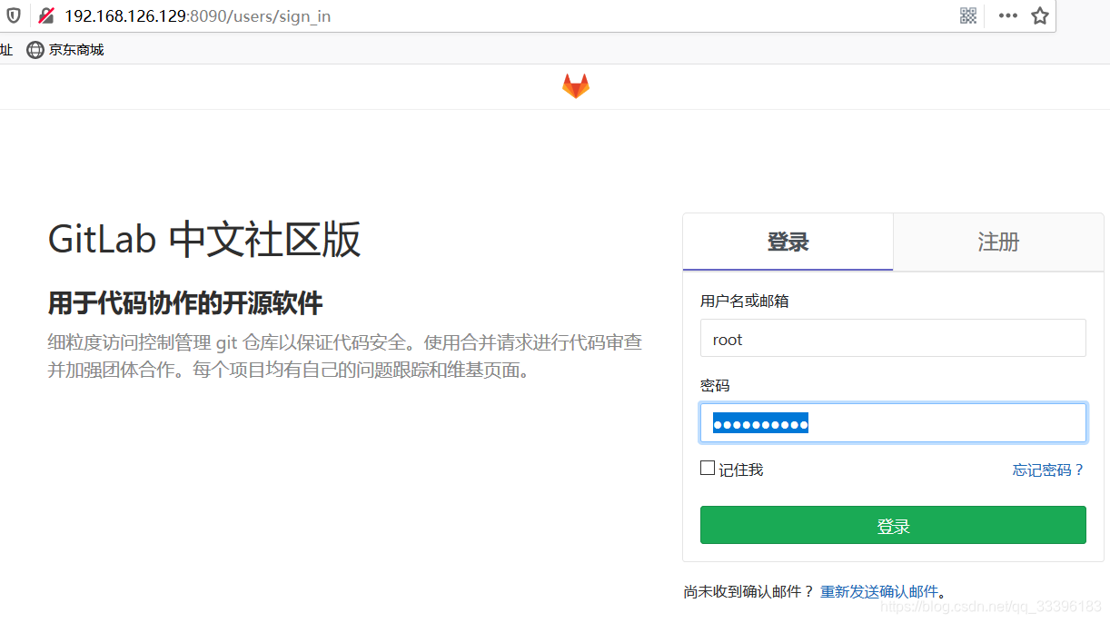
Task: Open the 忘记密码？ link
Action: (x=1049, y=470)
